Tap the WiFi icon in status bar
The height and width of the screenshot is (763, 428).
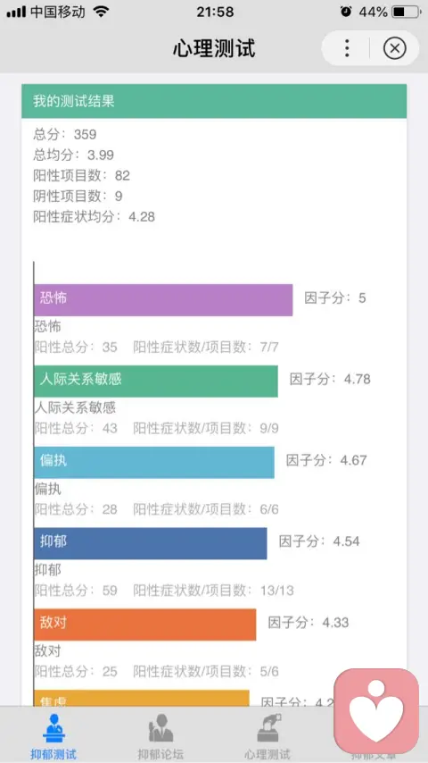click(x=101, y=12)
